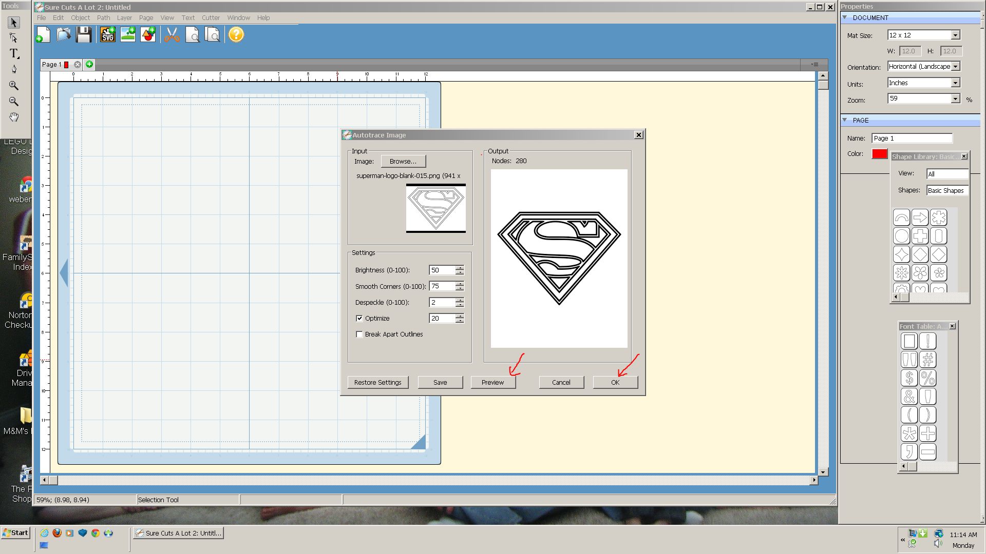
Task: Increase Brightness with spinner up arrow
Action: click(x=460, y=268)
